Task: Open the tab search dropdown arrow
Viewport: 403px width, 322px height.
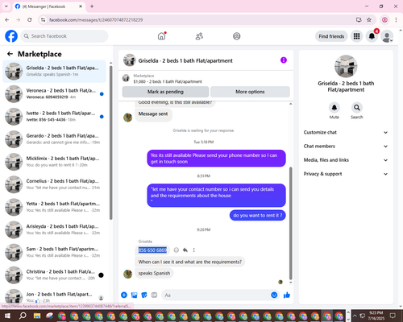Action: [x=6, y=6]
